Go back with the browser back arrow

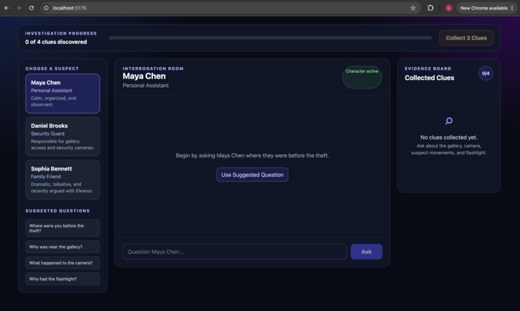click(6, 8)
